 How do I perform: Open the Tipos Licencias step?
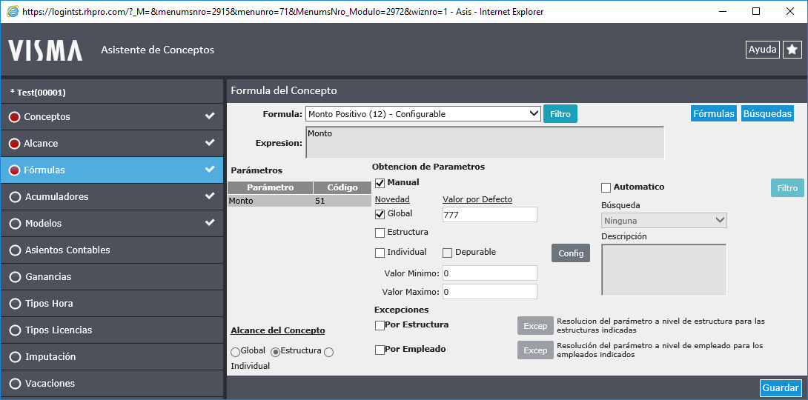[x=112, y=330]
